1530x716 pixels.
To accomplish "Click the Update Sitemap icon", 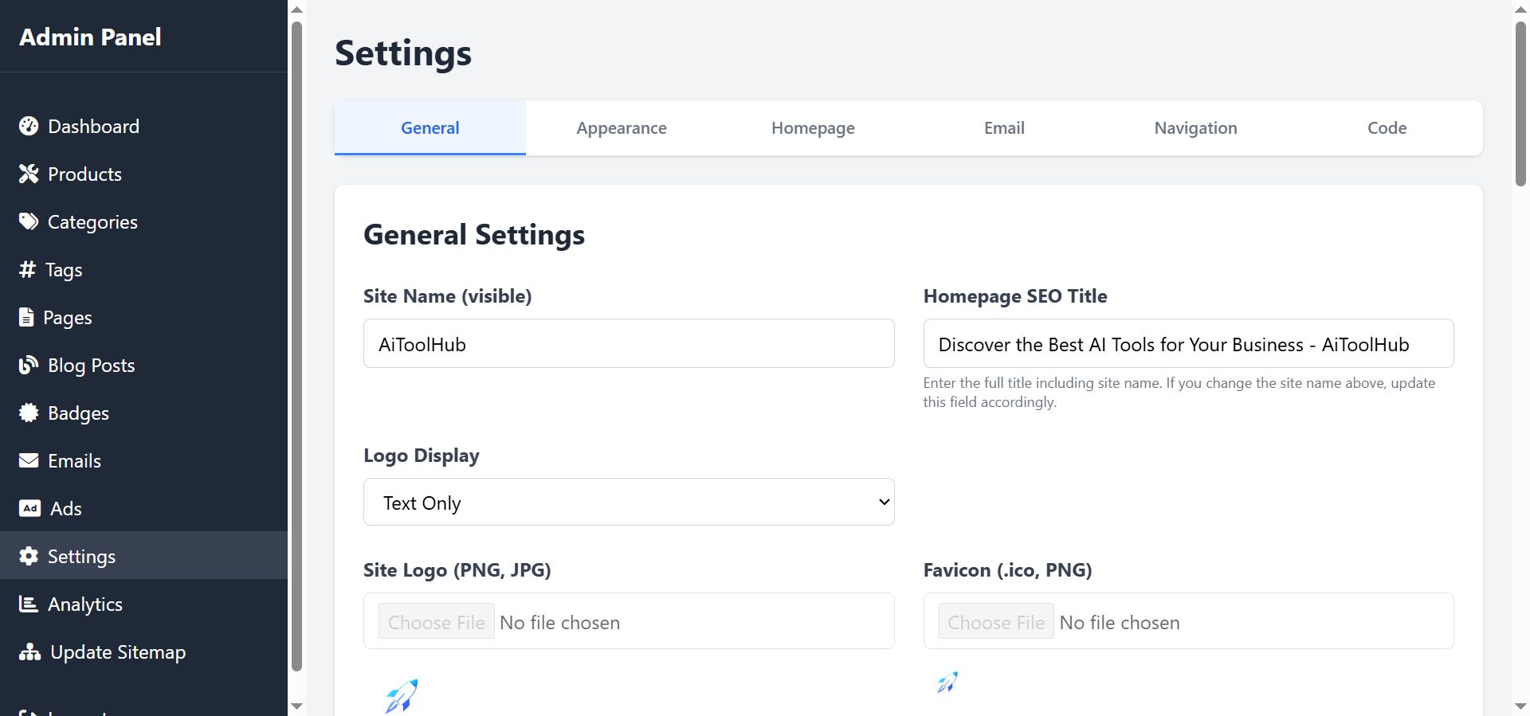I will 29,652.
